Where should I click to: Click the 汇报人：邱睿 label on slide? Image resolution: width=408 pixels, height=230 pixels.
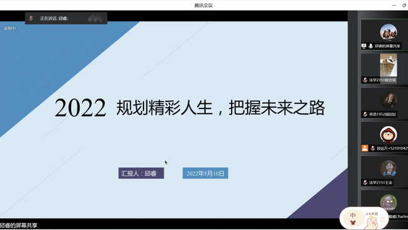tap(141, 173)
